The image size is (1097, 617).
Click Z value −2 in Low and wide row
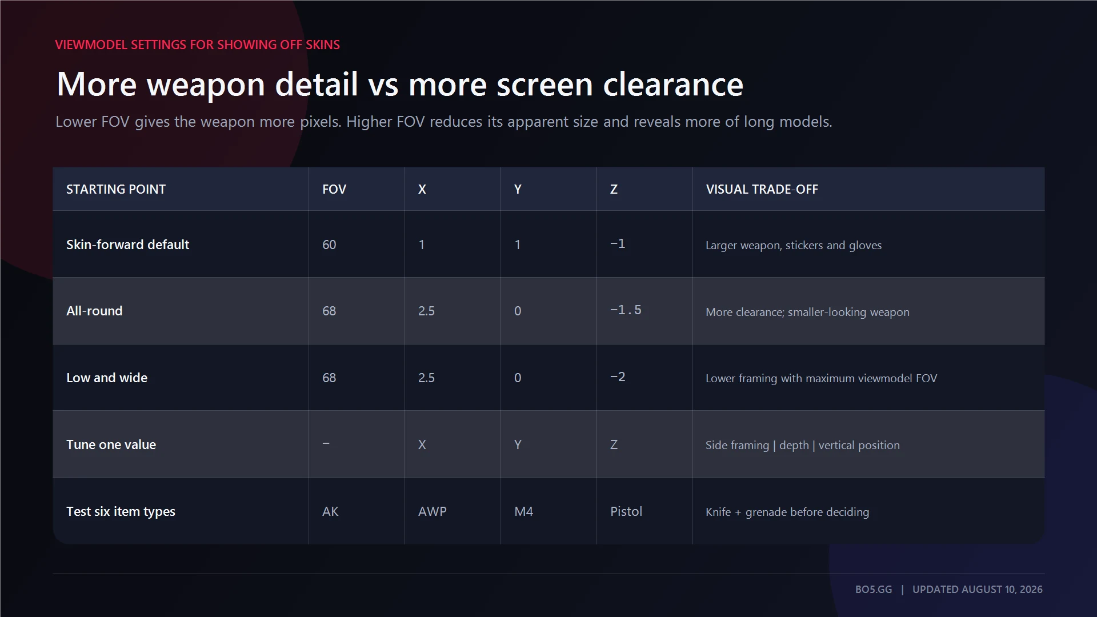click(x=618, y=377)
